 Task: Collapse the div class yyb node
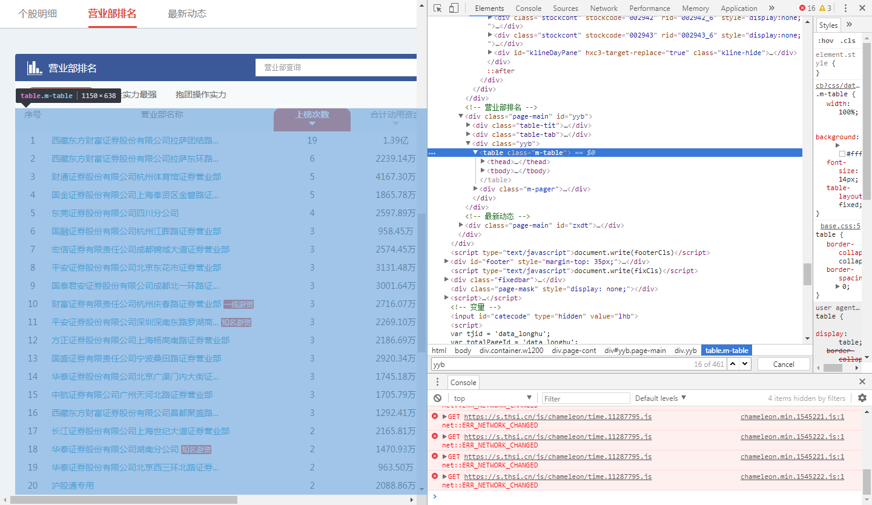point(468,144)
